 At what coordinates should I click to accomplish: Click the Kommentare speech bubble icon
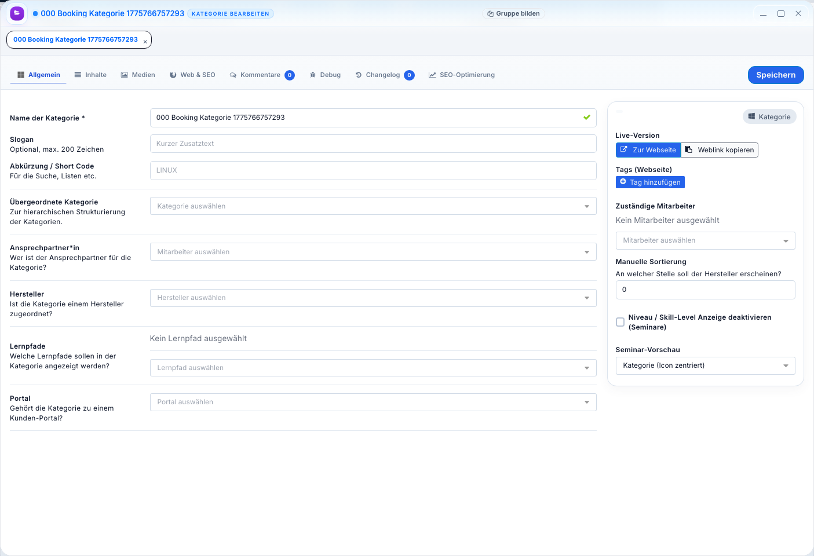click(x=233, y=75)
